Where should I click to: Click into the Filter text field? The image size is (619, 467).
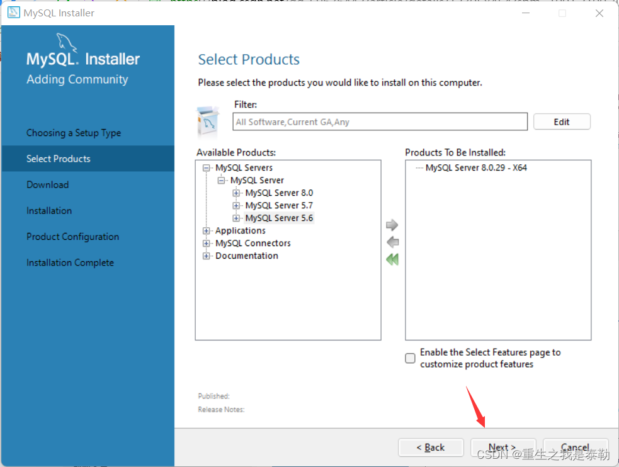[x=380, y=121]
